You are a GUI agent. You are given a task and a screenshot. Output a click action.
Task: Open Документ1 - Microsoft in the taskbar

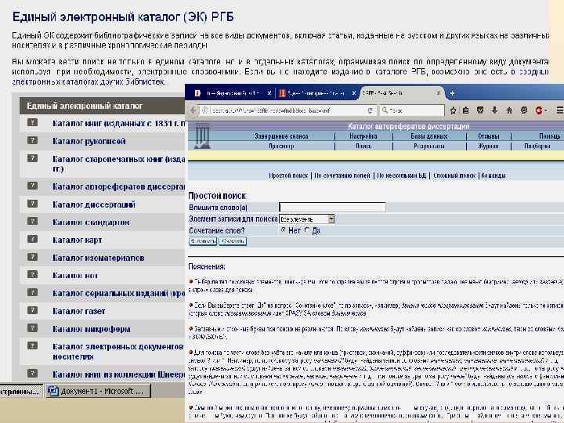(98, 391)
